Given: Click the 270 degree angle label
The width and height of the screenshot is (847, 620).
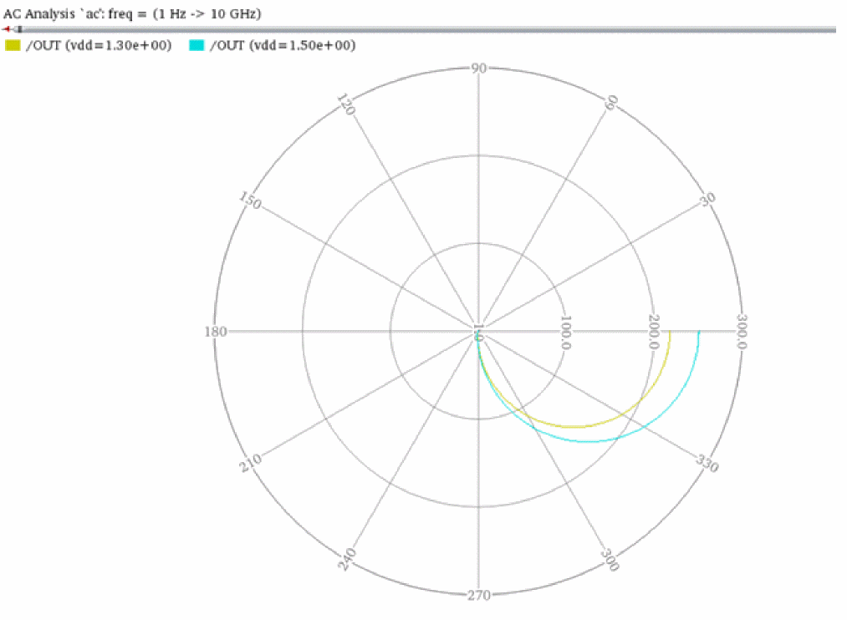Looking at the screenshot, I should (x=478, y=595).
